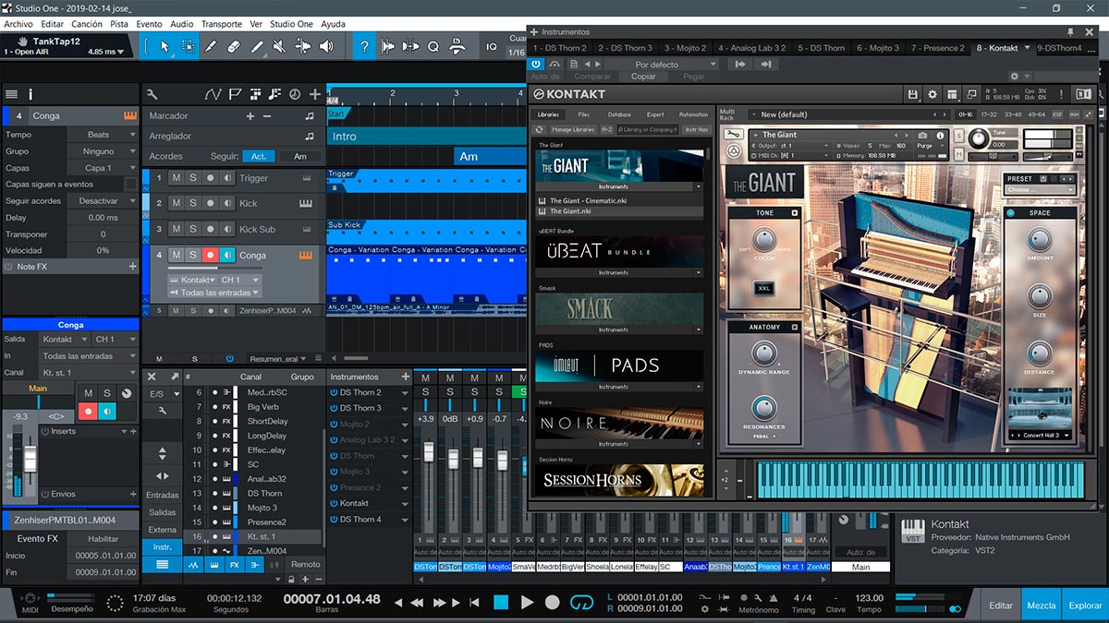1109x623 pixels.
Task: Click the Editar button
Action: coord(1001,605)
